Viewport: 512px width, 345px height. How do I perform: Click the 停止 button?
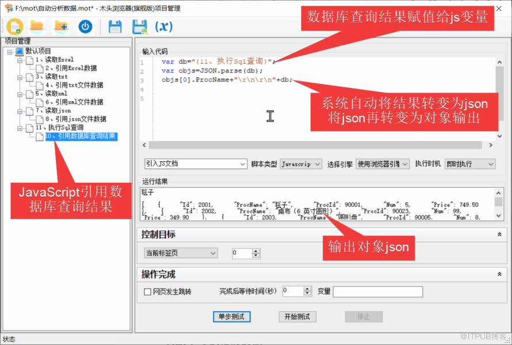(x=364, y=317)
